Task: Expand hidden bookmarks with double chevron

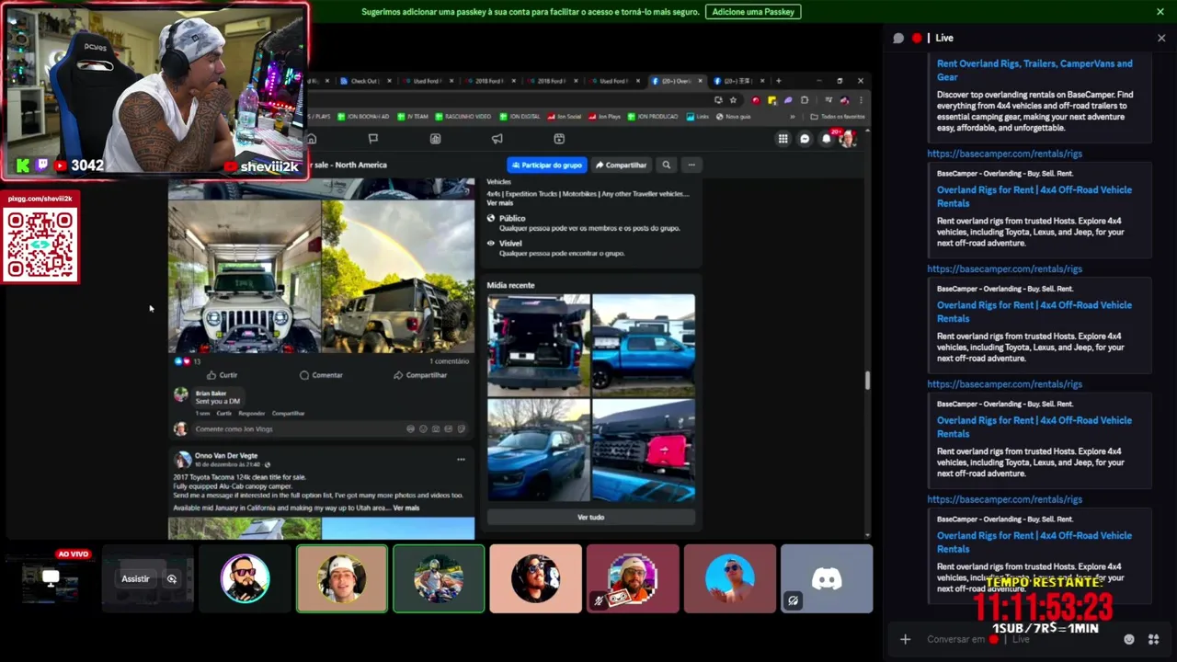Action: (x=793, y=117)
